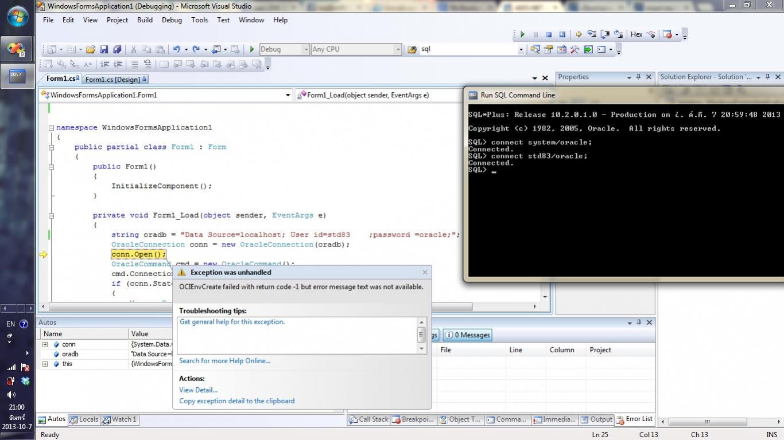Uncomment the selected lines icon

coord(148,64)
